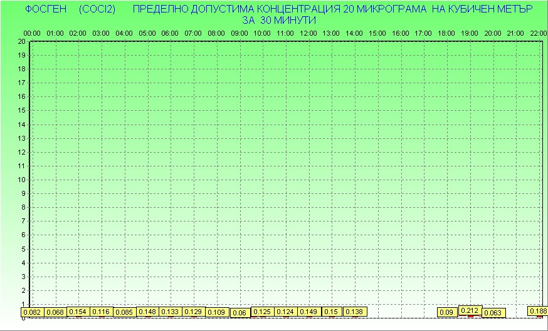
Task: Click the y-axis value 18
Action: (22, 69)
